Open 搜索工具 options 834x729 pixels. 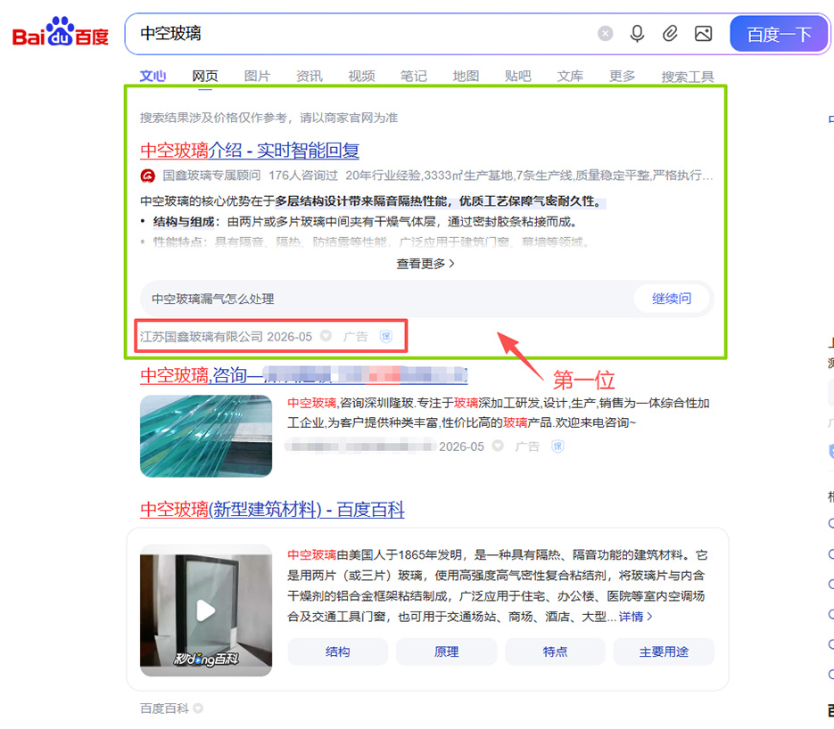click(x=687, y=77)
